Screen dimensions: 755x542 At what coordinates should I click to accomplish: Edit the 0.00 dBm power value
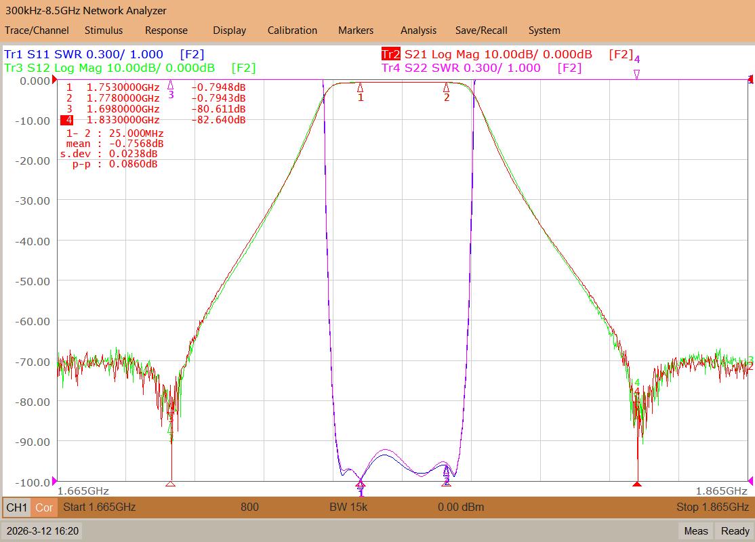(461, 507)
